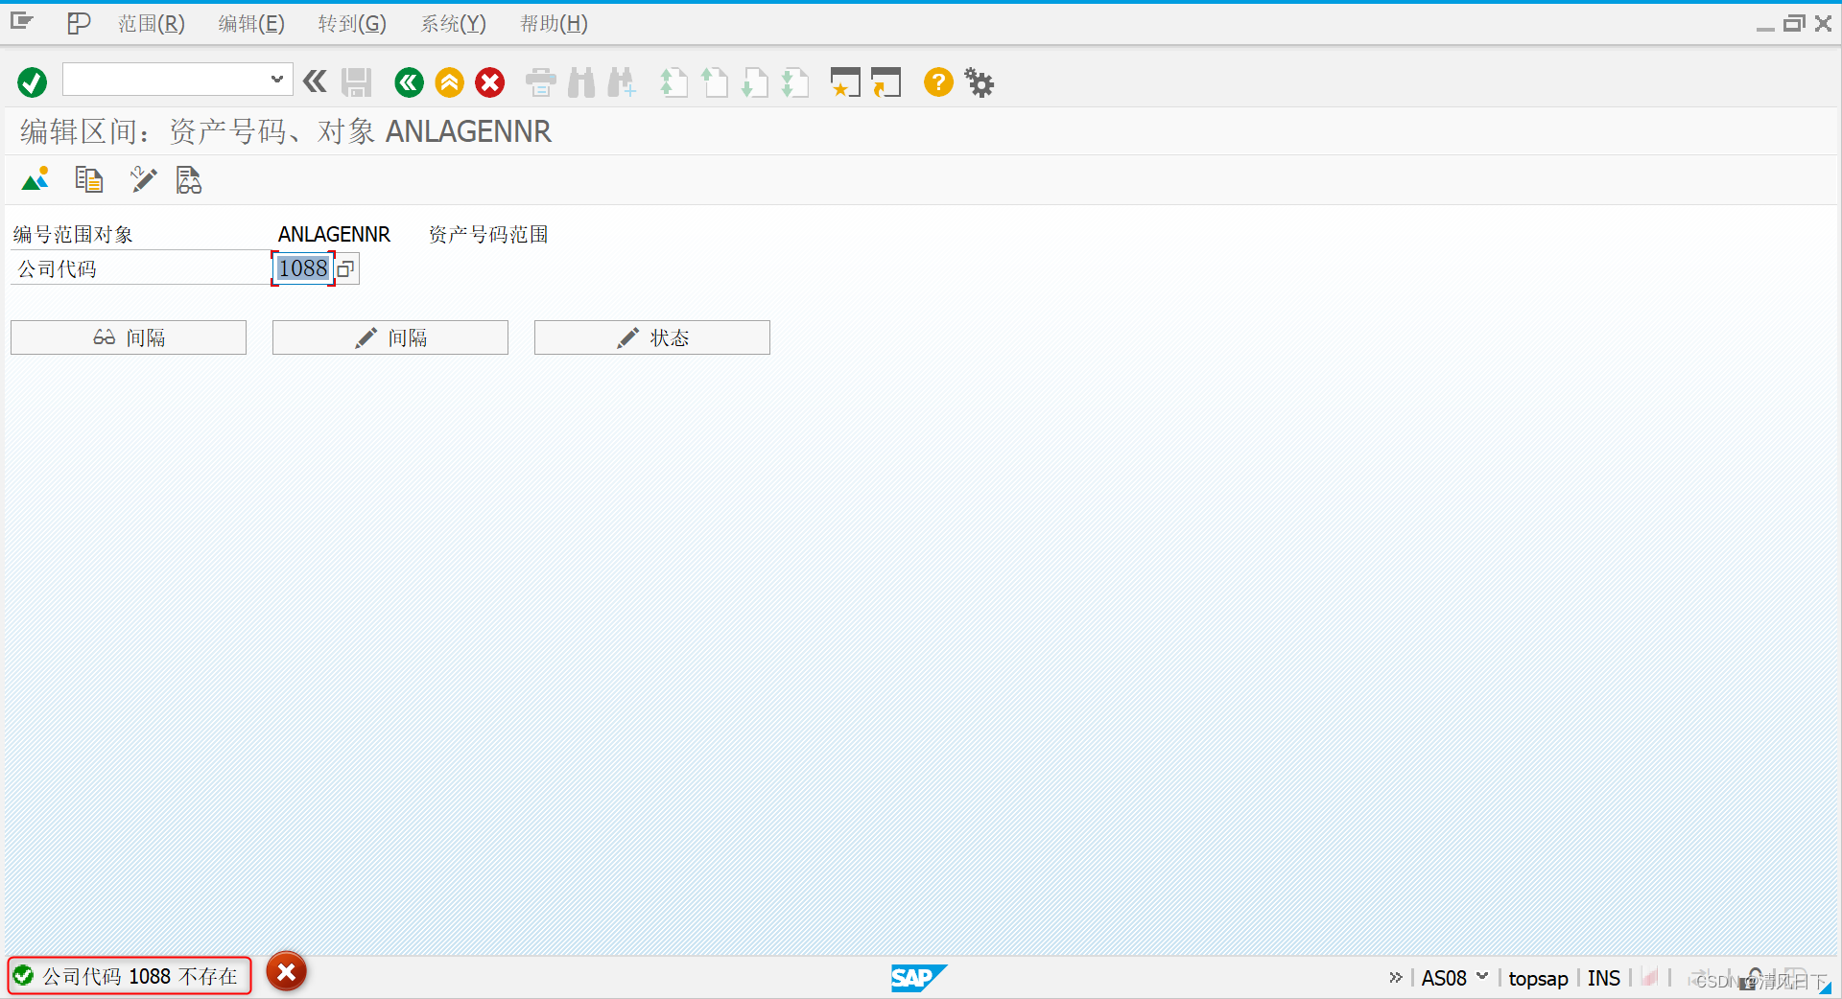The height and width of the screenshot is (999, 1842).
Task: Click the Find binoculars icon
Action: coord(581,82)
